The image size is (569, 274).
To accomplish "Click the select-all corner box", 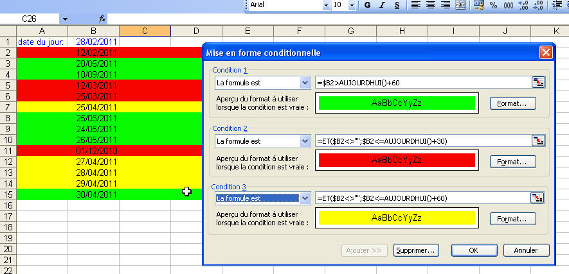I will pos(8,31).
